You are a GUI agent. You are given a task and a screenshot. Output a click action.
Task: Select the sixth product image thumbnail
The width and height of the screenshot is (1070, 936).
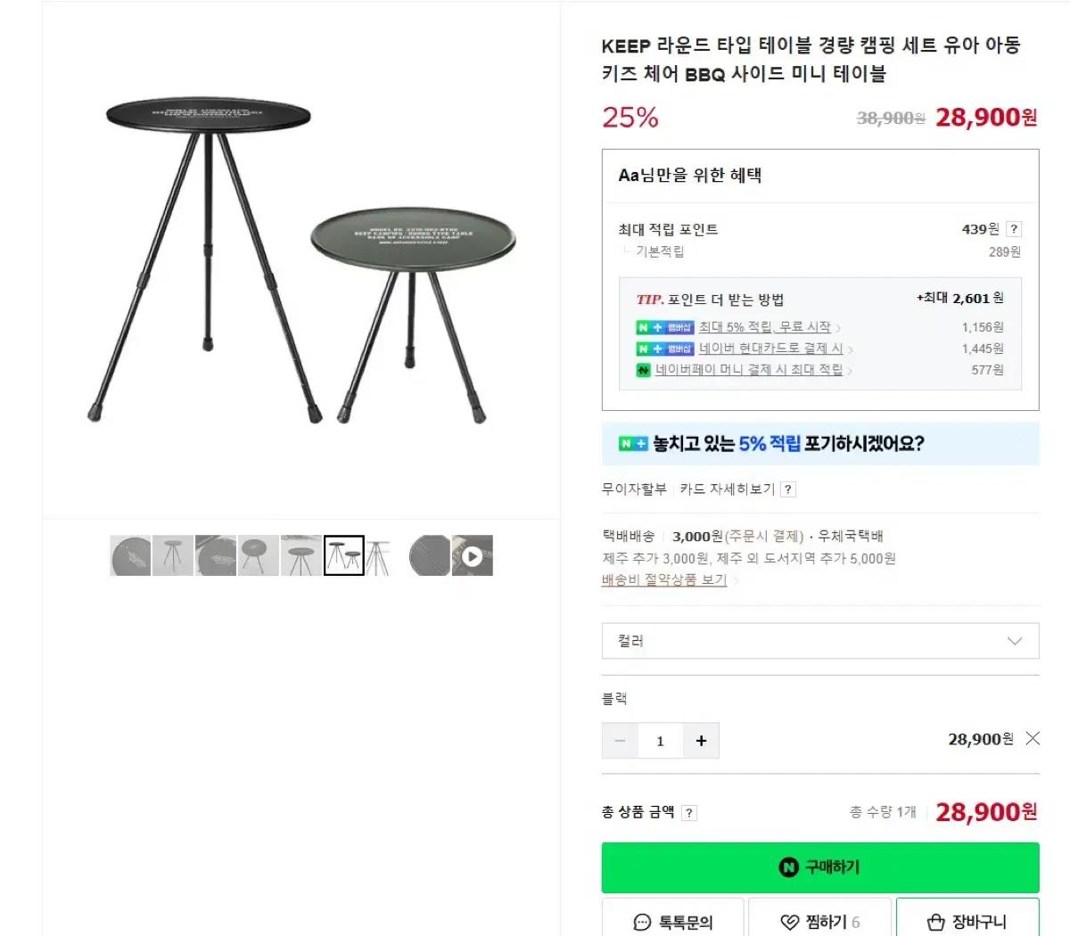click(x=343, y=554)
